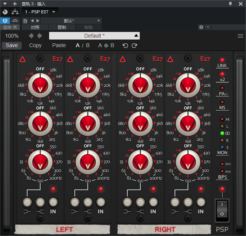This screenshot has width=246, height=236.
Task: Open the top-left triangle menu
Action: point(5,3)
